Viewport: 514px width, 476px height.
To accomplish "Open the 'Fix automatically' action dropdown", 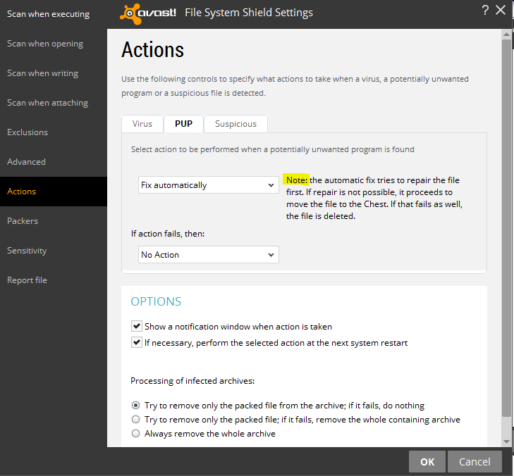I will tap(208, 185).
